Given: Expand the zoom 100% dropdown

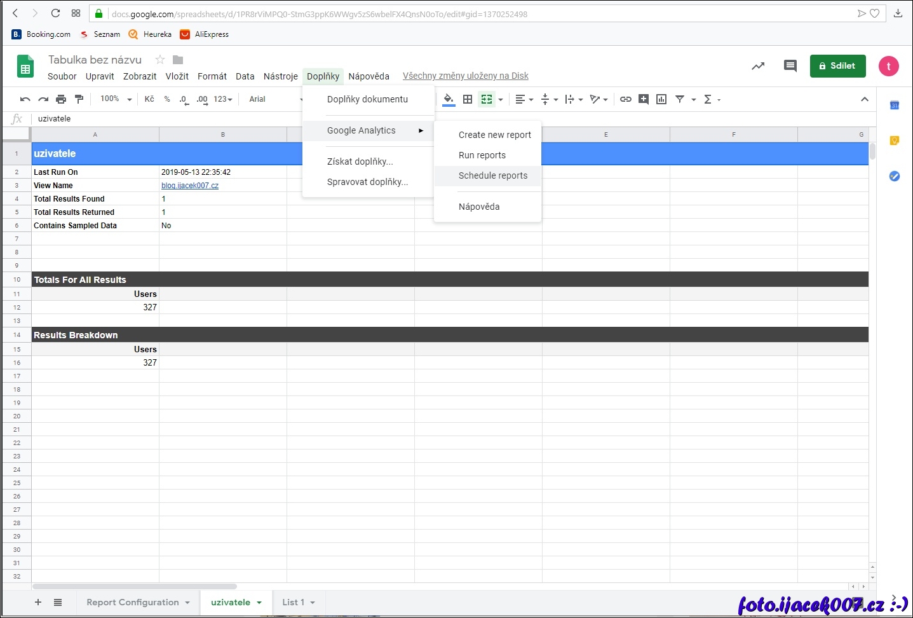Looking at the screenshot, I should (116, 99).
